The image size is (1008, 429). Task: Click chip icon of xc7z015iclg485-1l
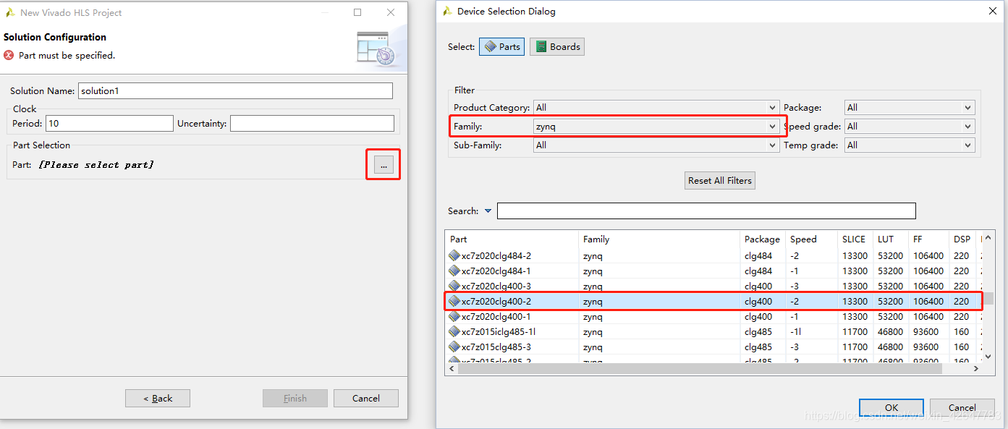coord(454,331)
